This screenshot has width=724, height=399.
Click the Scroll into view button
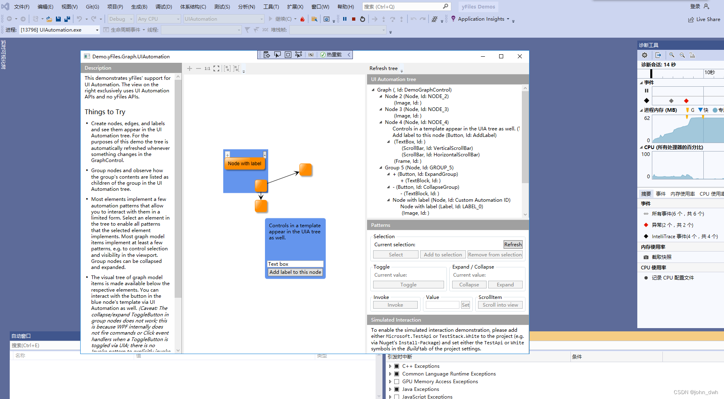[500, 305]
